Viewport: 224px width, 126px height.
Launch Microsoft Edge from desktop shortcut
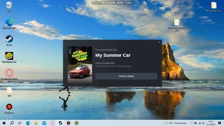(x=9, y=23)
